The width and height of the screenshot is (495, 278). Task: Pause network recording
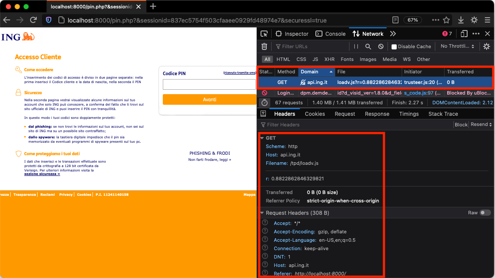(356, 46)
